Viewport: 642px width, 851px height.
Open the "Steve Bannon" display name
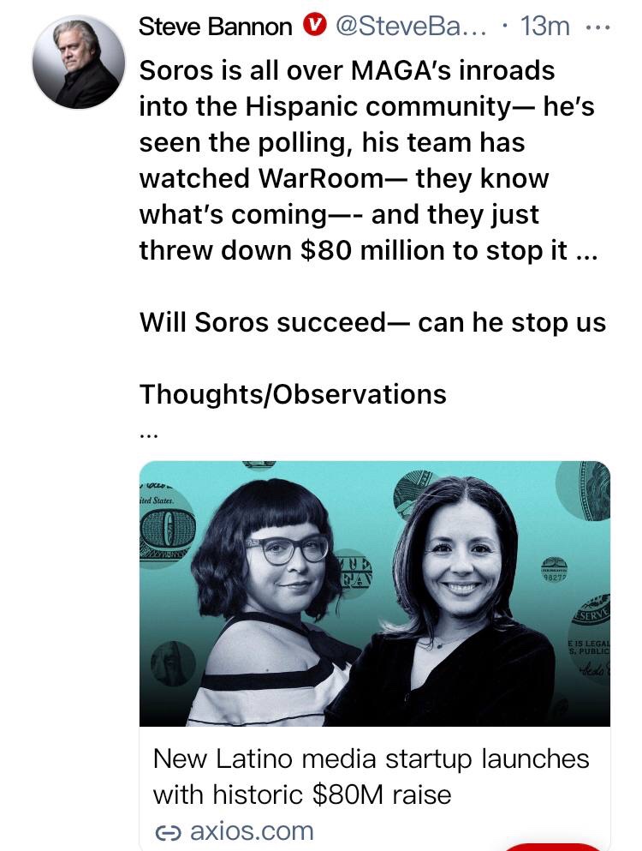tap(216, 27)
